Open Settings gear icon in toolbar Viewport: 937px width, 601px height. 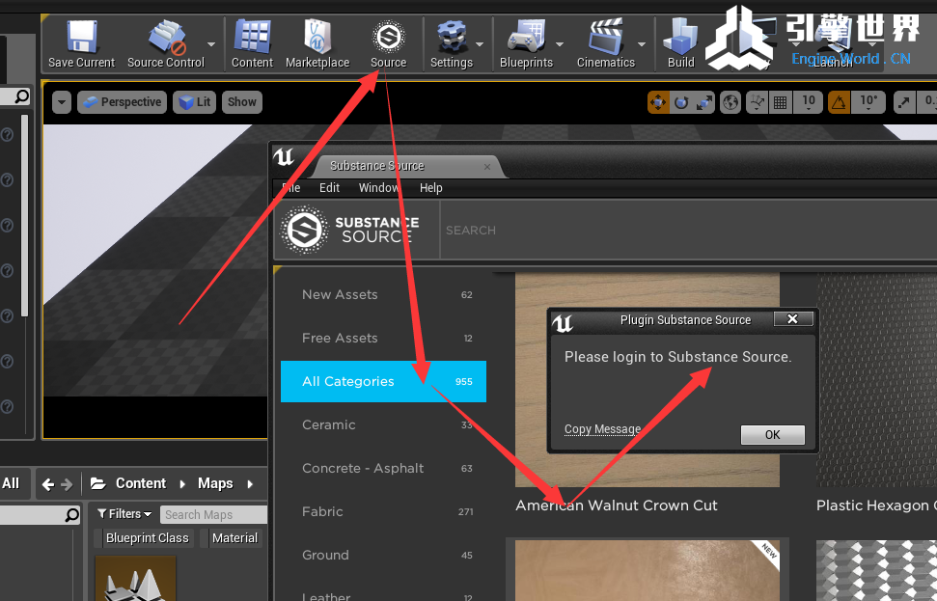pos(452,37)
